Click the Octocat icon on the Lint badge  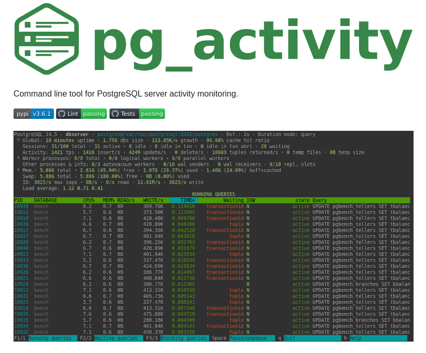pos(62,114)
